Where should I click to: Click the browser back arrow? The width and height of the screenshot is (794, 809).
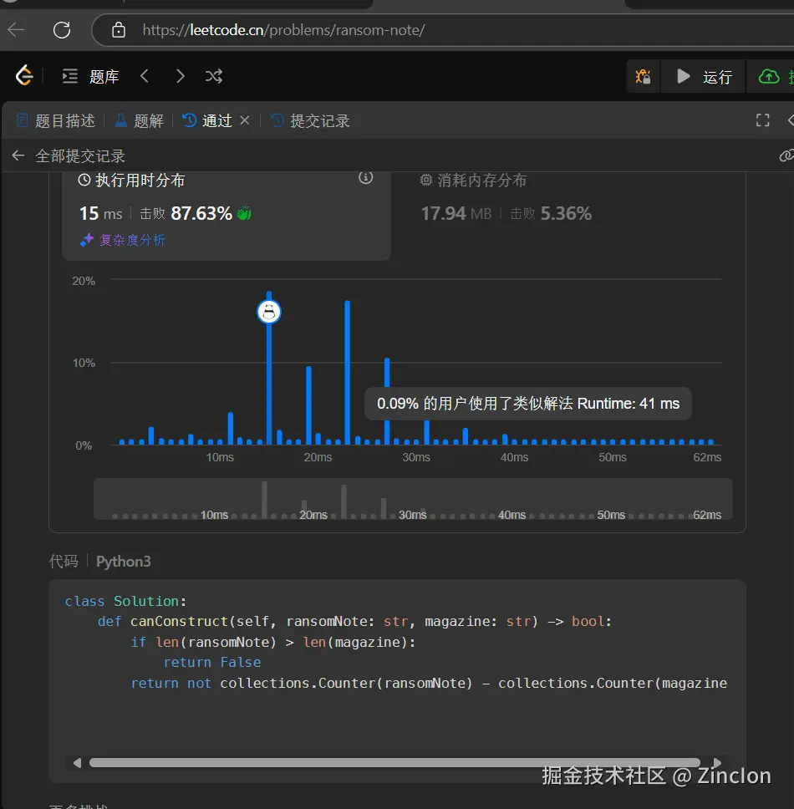[16, 30]
